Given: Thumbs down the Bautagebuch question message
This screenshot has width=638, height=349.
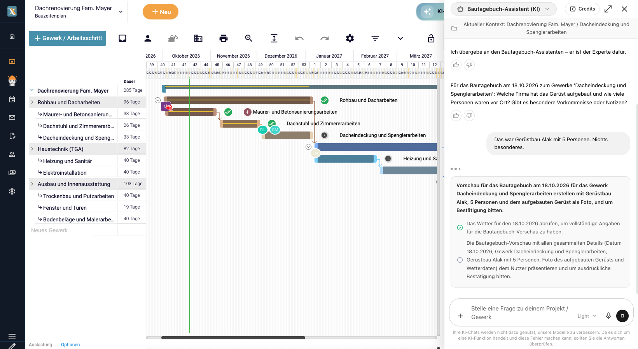Looking at the screenshot, I should coord(469,116).
